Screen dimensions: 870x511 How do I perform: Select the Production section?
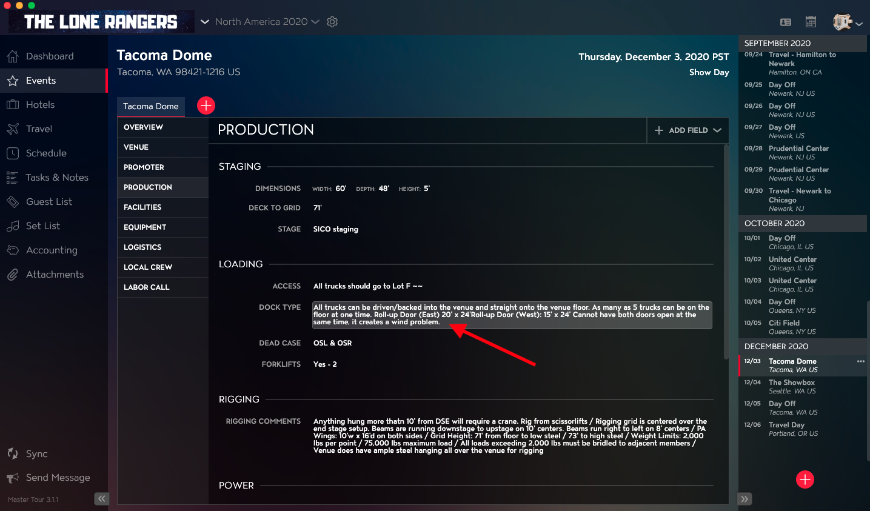tap(162, 187)
